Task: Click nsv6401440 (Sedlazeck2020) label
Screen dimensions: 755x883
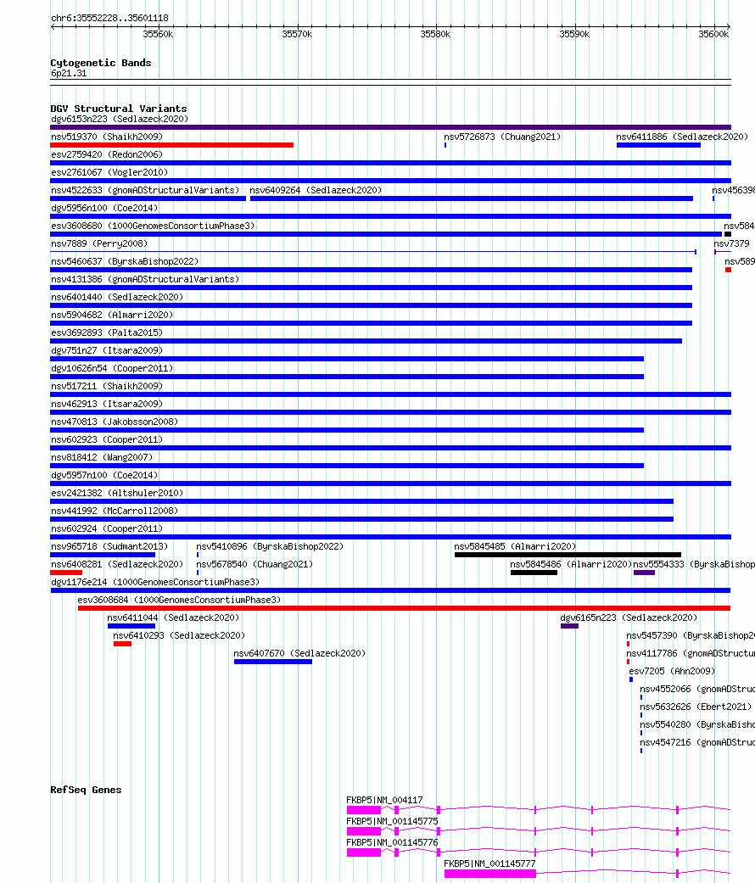Action: tap(117, 298)
